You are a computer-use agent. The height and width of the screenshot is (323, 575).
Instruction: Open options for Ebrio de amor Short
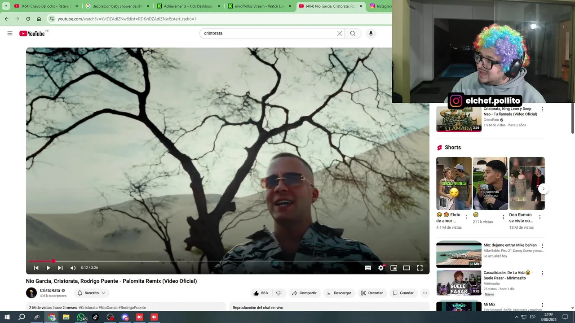[467, 217]
